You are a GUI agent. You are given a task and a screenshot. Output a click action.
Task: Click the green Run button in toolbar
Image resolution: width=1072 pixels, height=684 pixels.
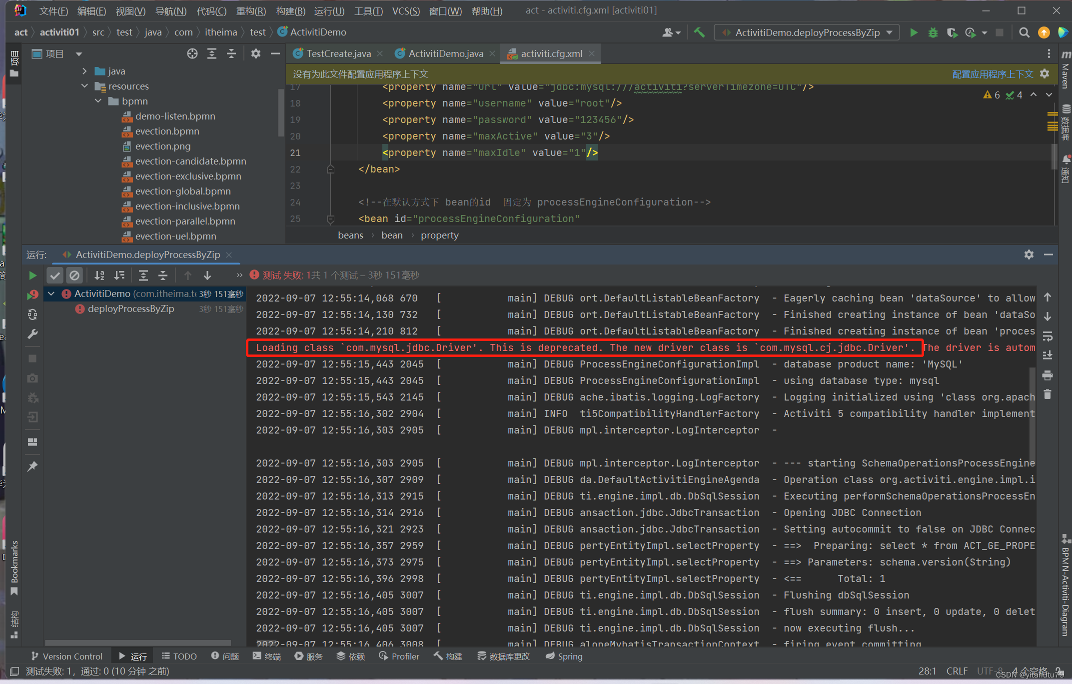pos(914,32)
